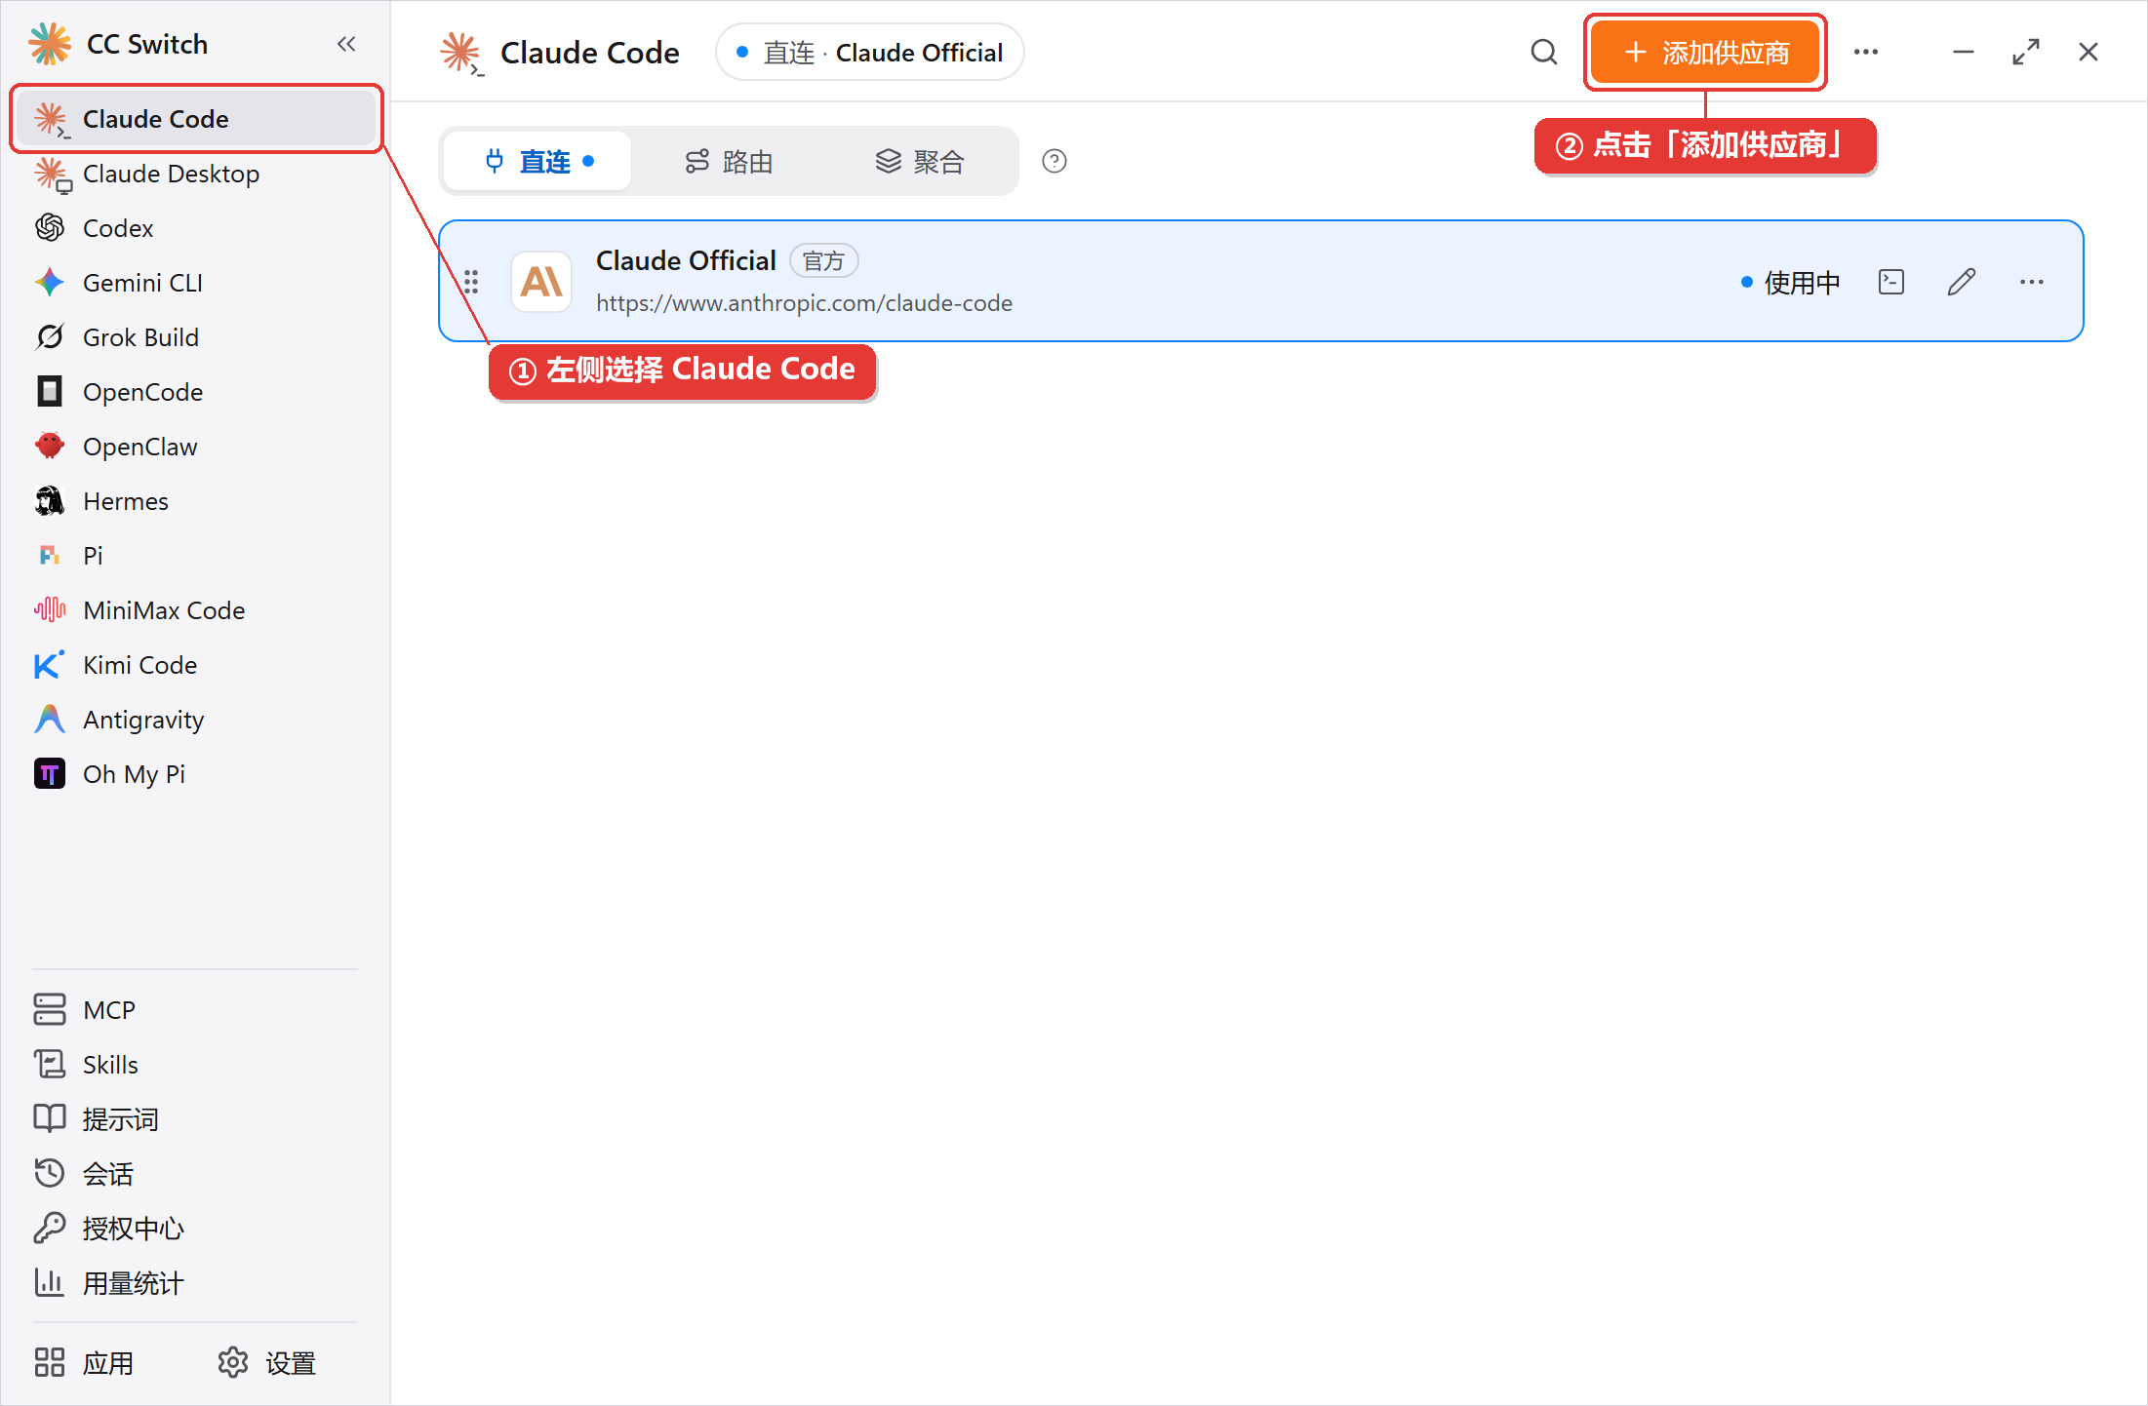
Task: Select Antigravity in the sidebar
Action: pos(196,720)
